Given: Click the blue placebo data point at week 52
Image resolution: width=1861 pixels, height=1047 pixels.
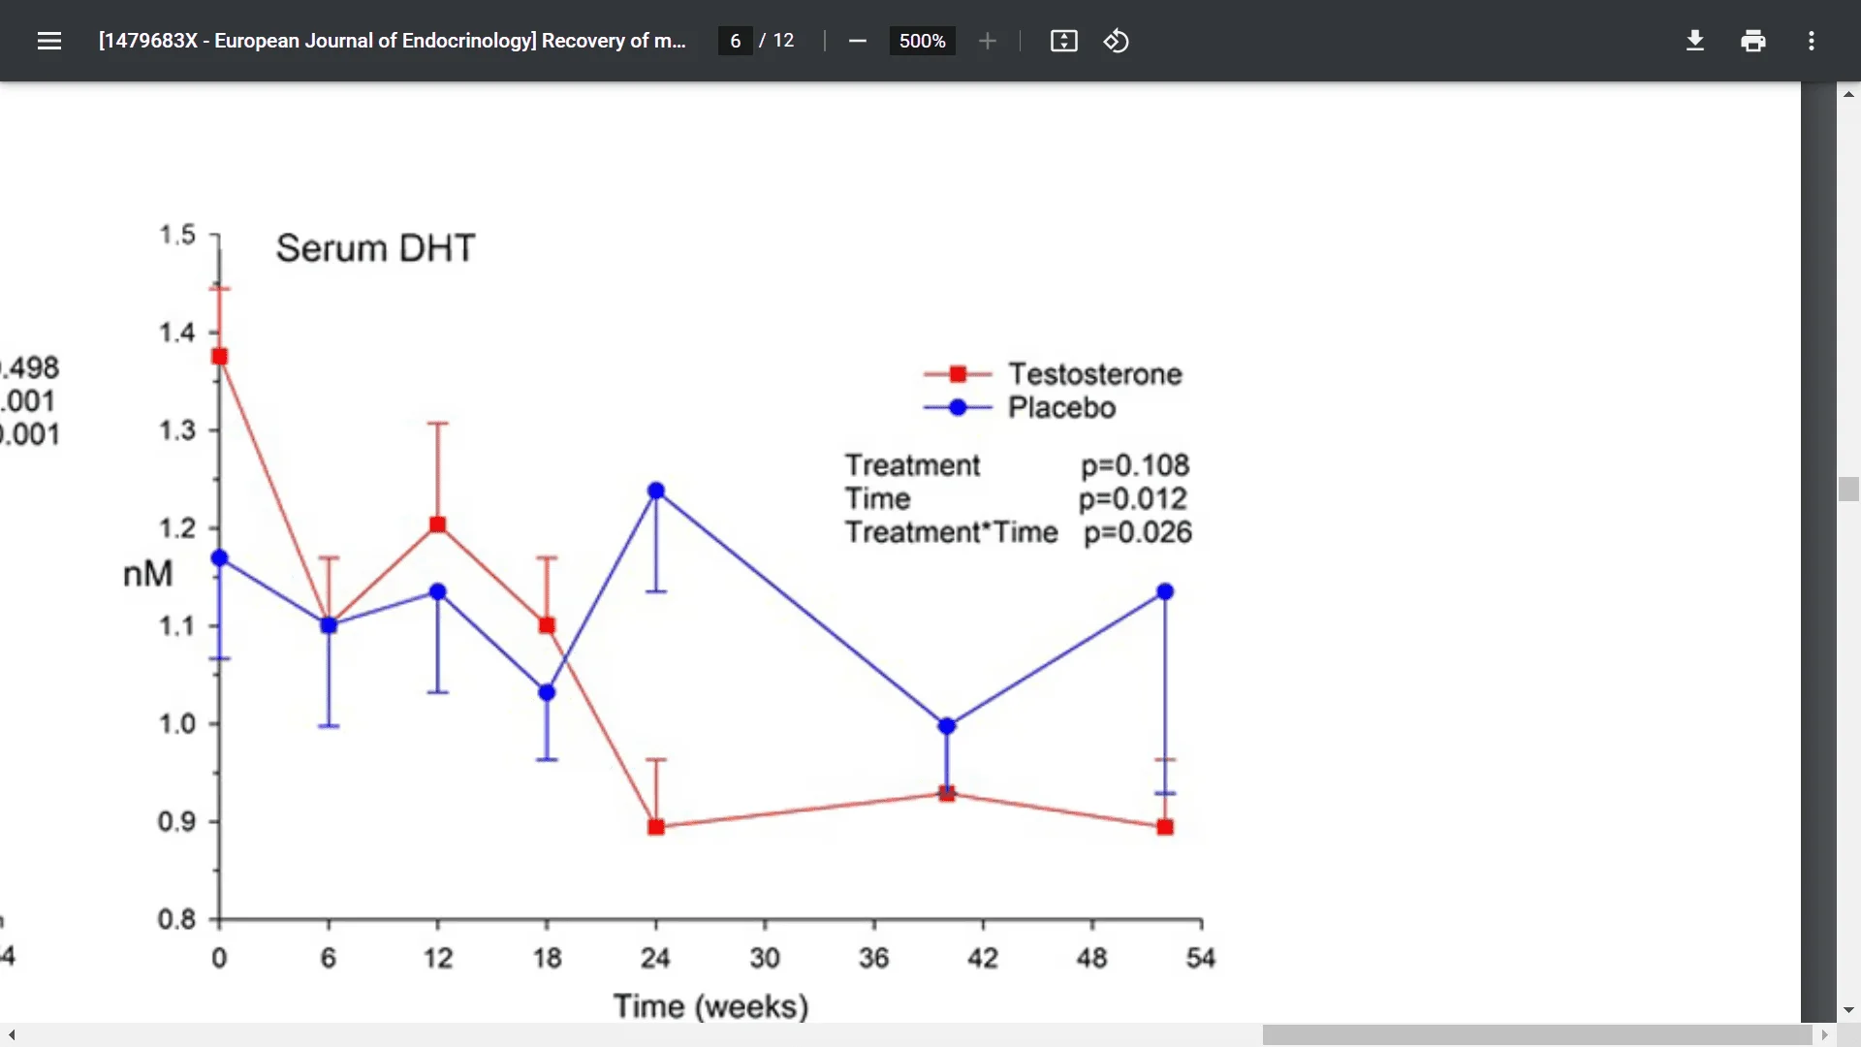Looking at the screenshot, I should pyautogui.click(x=1165, y=591).
